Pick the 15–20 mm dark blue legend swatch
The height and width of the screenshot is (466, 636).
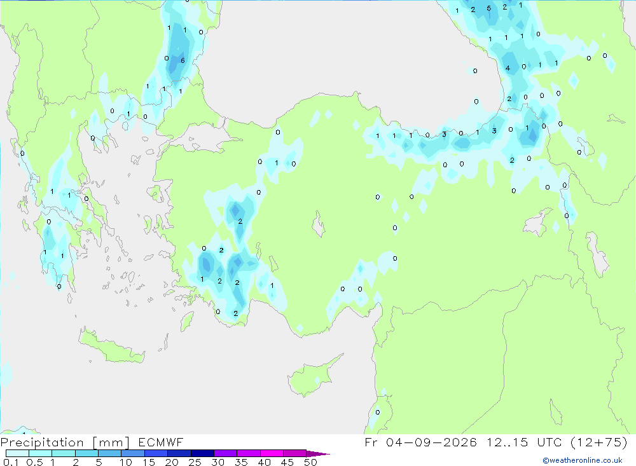pyautogui.click(x=156, y=453)
